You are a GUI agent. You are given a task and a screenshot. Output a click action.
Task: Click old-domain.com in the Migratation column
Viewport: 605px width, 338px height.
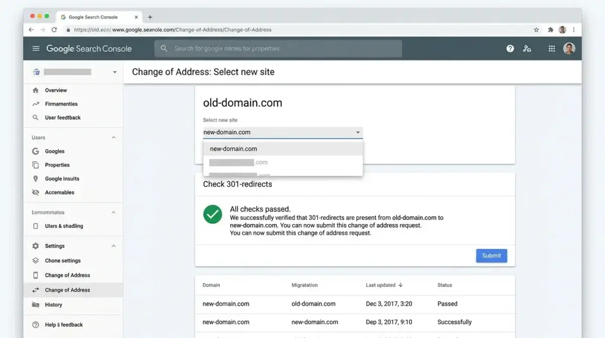point(314,304)
